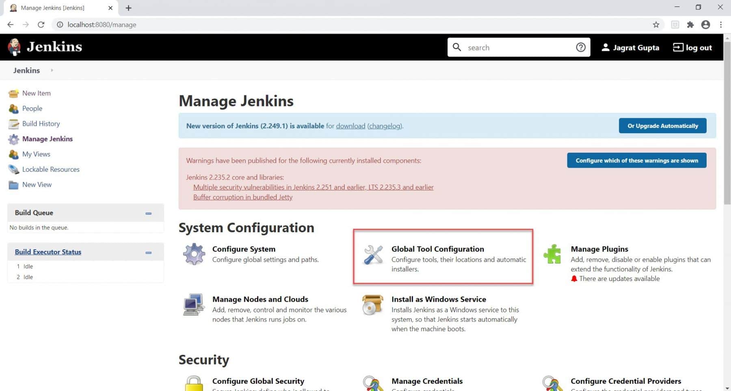Expand the Jenkins breadcrumb chevron
Viewport: 731px width, 391px height.
click(52, 70)
